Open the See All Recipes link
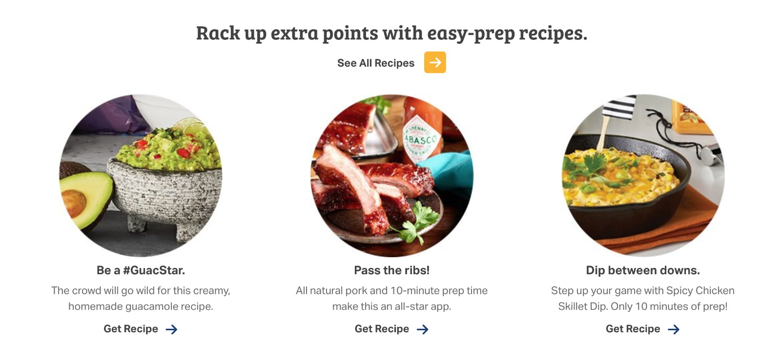This screenshot has height=360, width=781. coord(375,63)
